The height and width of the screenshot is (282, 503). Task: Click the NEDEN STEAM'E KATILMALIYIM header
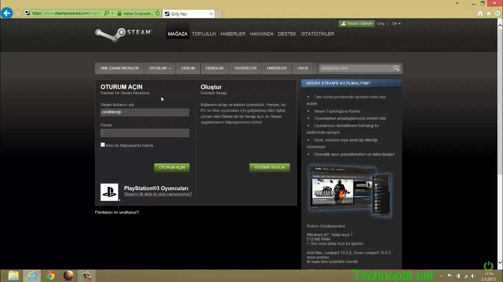point(352,83)
